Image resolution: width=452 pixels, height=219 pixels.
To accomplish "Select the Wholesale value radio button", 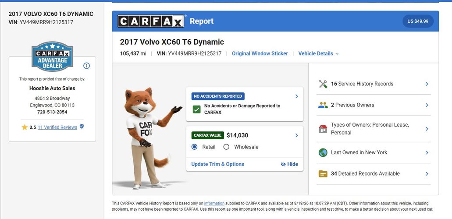I will point(226,147).
